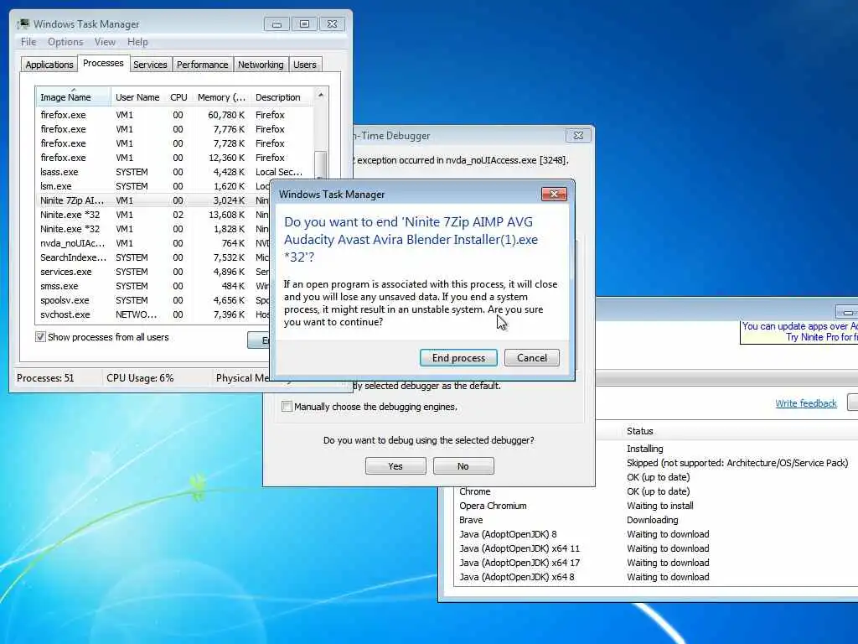Switch to the Networking tab
Screen dimensions: 858x644
point(261,65)
